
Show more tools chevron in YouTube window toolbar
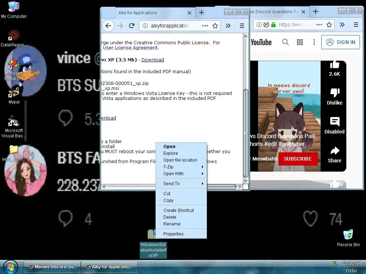[x=342, y=25]
